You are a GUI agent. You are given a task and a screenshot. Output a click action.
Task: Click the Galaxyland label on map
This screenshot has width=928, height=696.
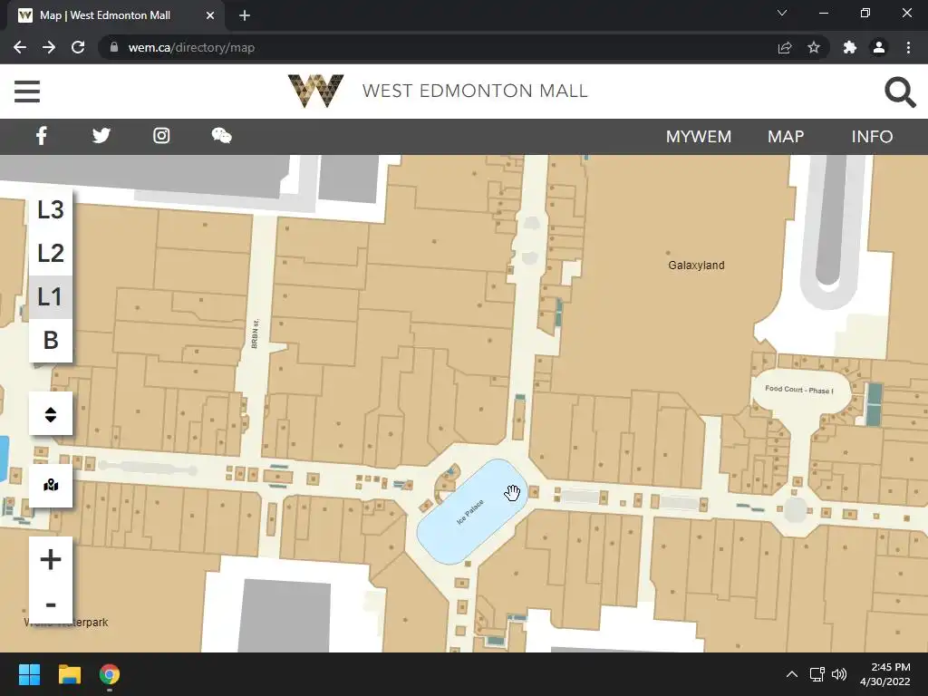coord(696,266)
